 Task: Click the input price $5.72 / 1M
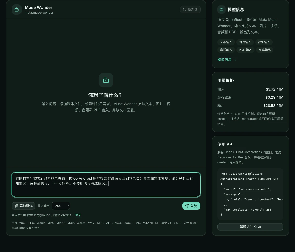pyautogui.click(x=275, y=89)
